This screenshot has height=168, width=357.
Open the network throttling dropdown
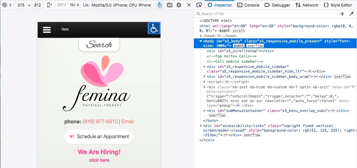point(74,5)
